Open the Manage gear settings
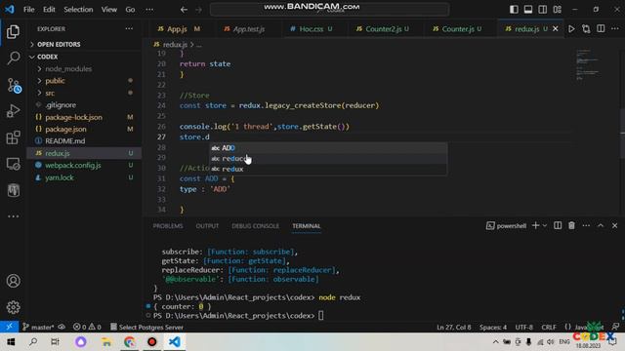 tap(13, 307)
